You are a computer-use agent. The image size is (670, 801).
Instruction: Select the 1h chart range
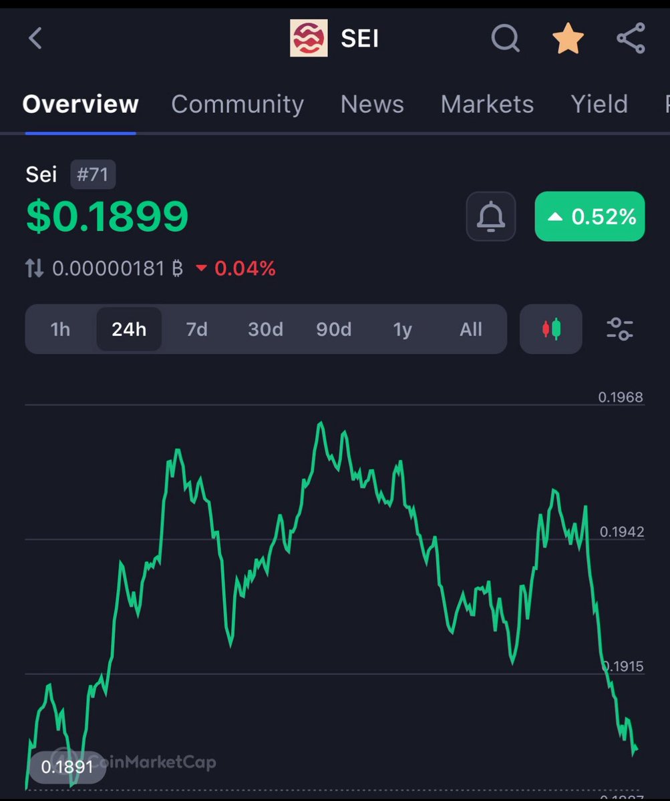point(60,329)
